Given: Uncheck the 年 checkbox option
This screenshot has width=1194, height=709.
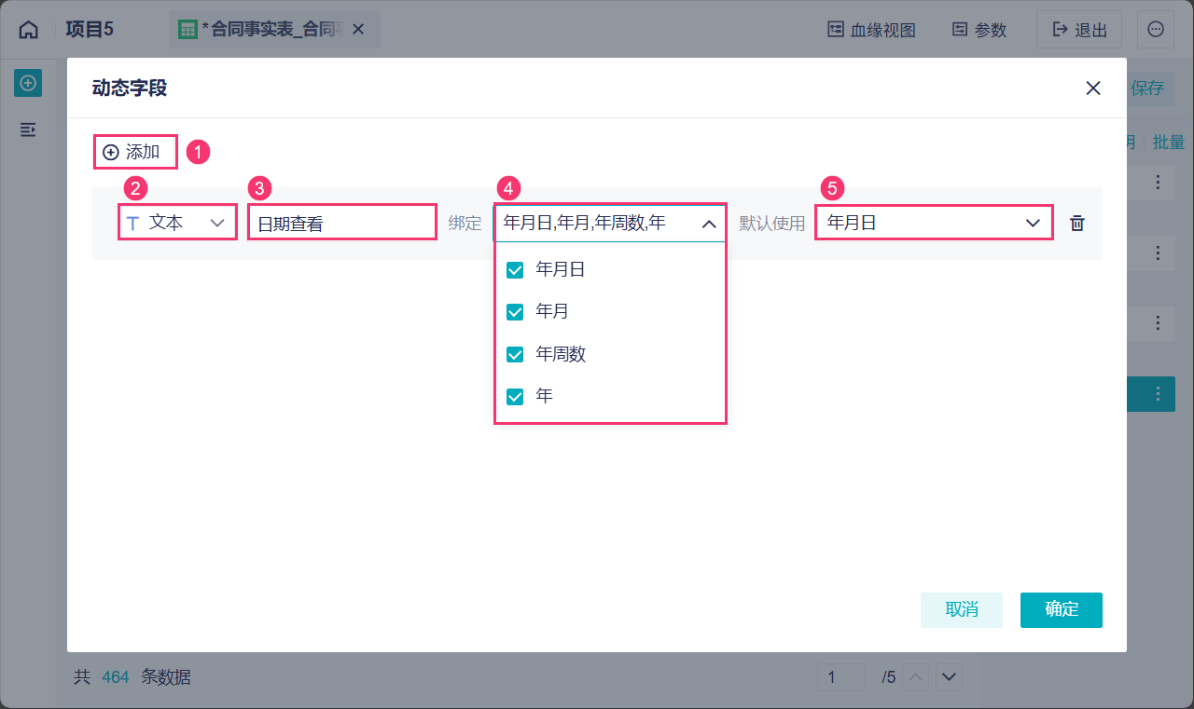Looking at the screenshot, I should click(x=515, y=397).
